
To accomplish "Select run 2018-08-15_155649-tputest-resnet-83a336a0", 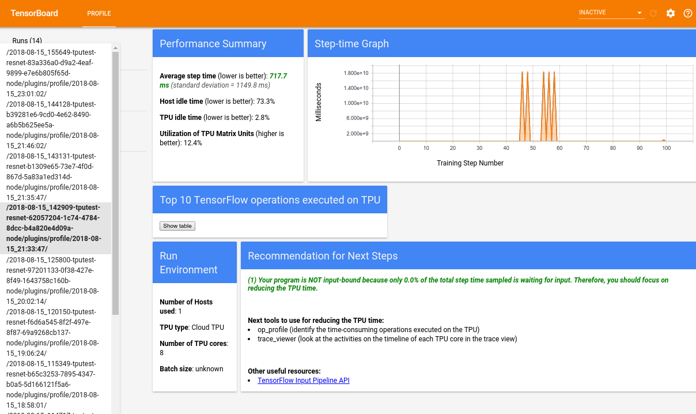I will [56, 73].
